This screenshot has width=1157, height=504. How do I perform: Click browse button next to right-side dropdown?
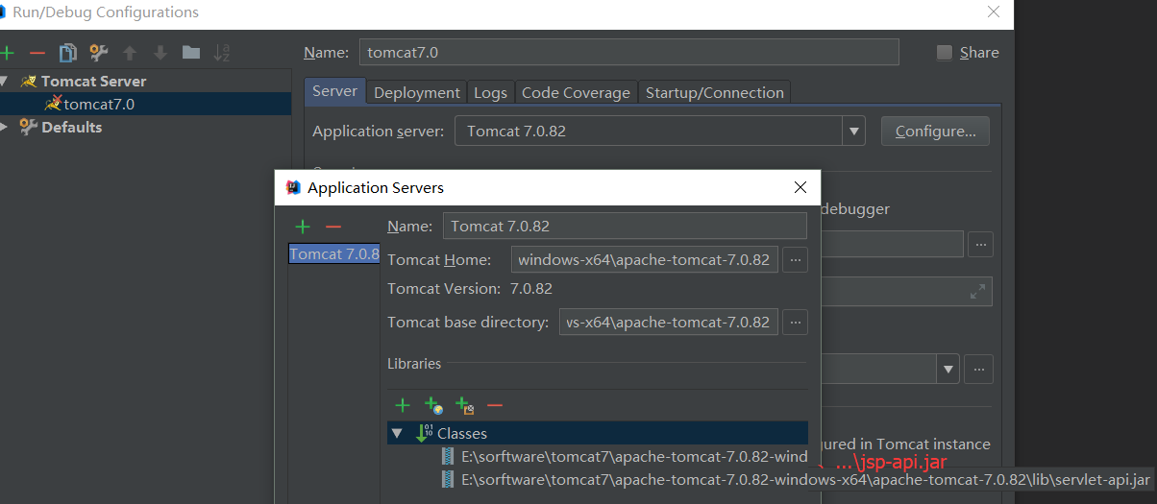click(x=980, y=369)
